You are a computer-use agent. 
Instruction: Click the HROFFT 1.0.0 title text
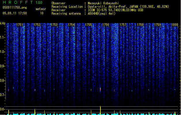pyautogui.click(x=23, y=2)
